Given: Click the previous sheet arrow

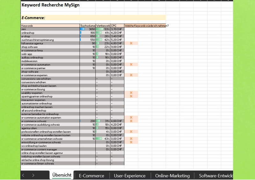Looking at the screenshot, I should 23,175.
